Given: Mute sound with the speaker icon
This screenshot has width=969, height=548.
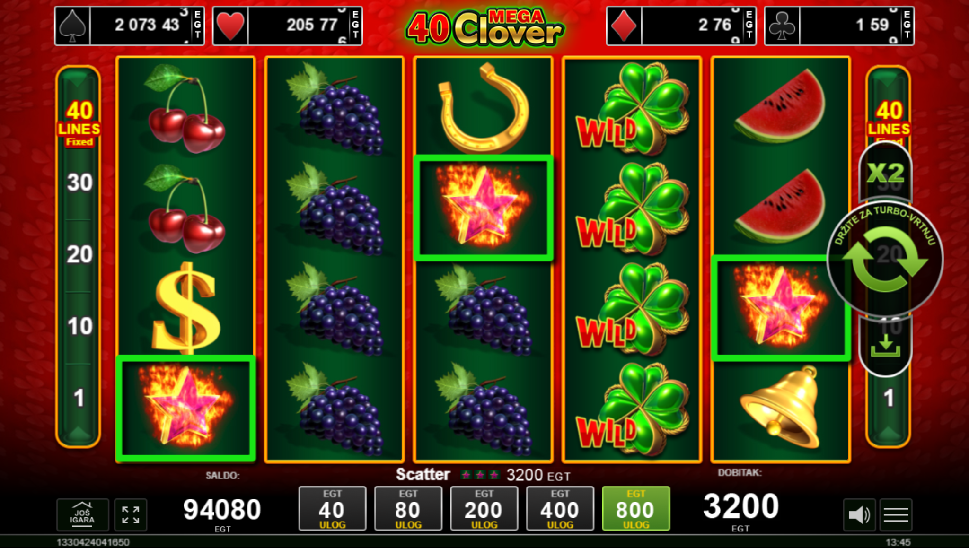Looking at the screenshot, I should point(859,514).
